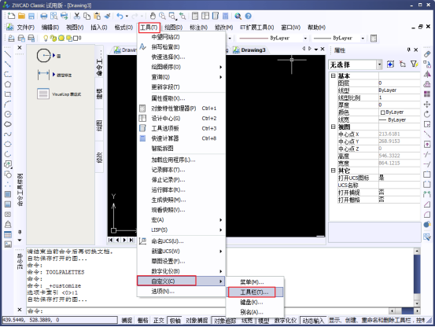Click the Paste clipboard icon
Viewport: 435px width, 327px height.
point(97,16)
